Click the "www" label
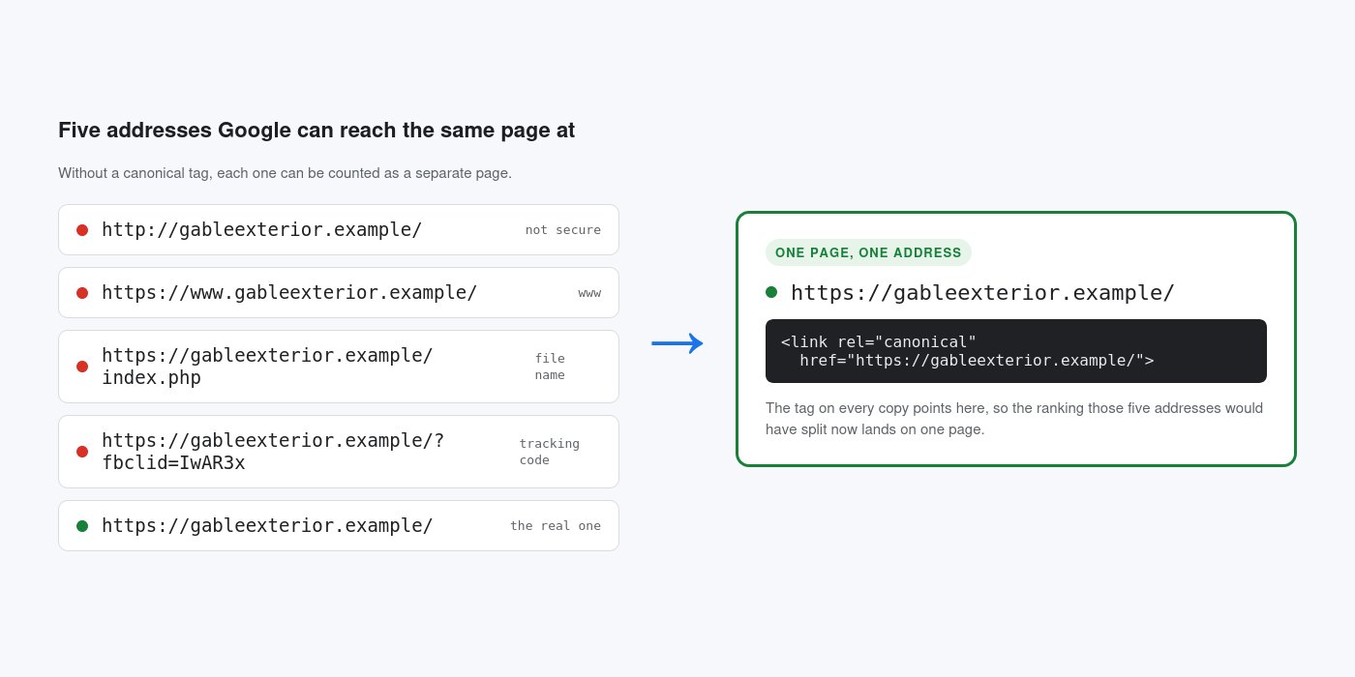Screen dimensions: 1355x677 [x=589, y=293]
